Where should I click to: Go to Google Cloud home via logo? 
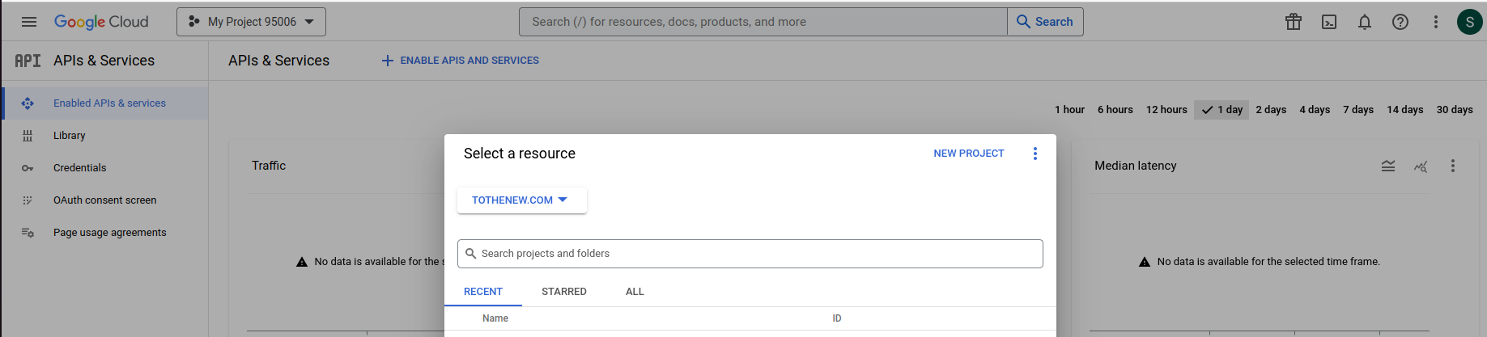pyautogui.click(x=101, y=22)
